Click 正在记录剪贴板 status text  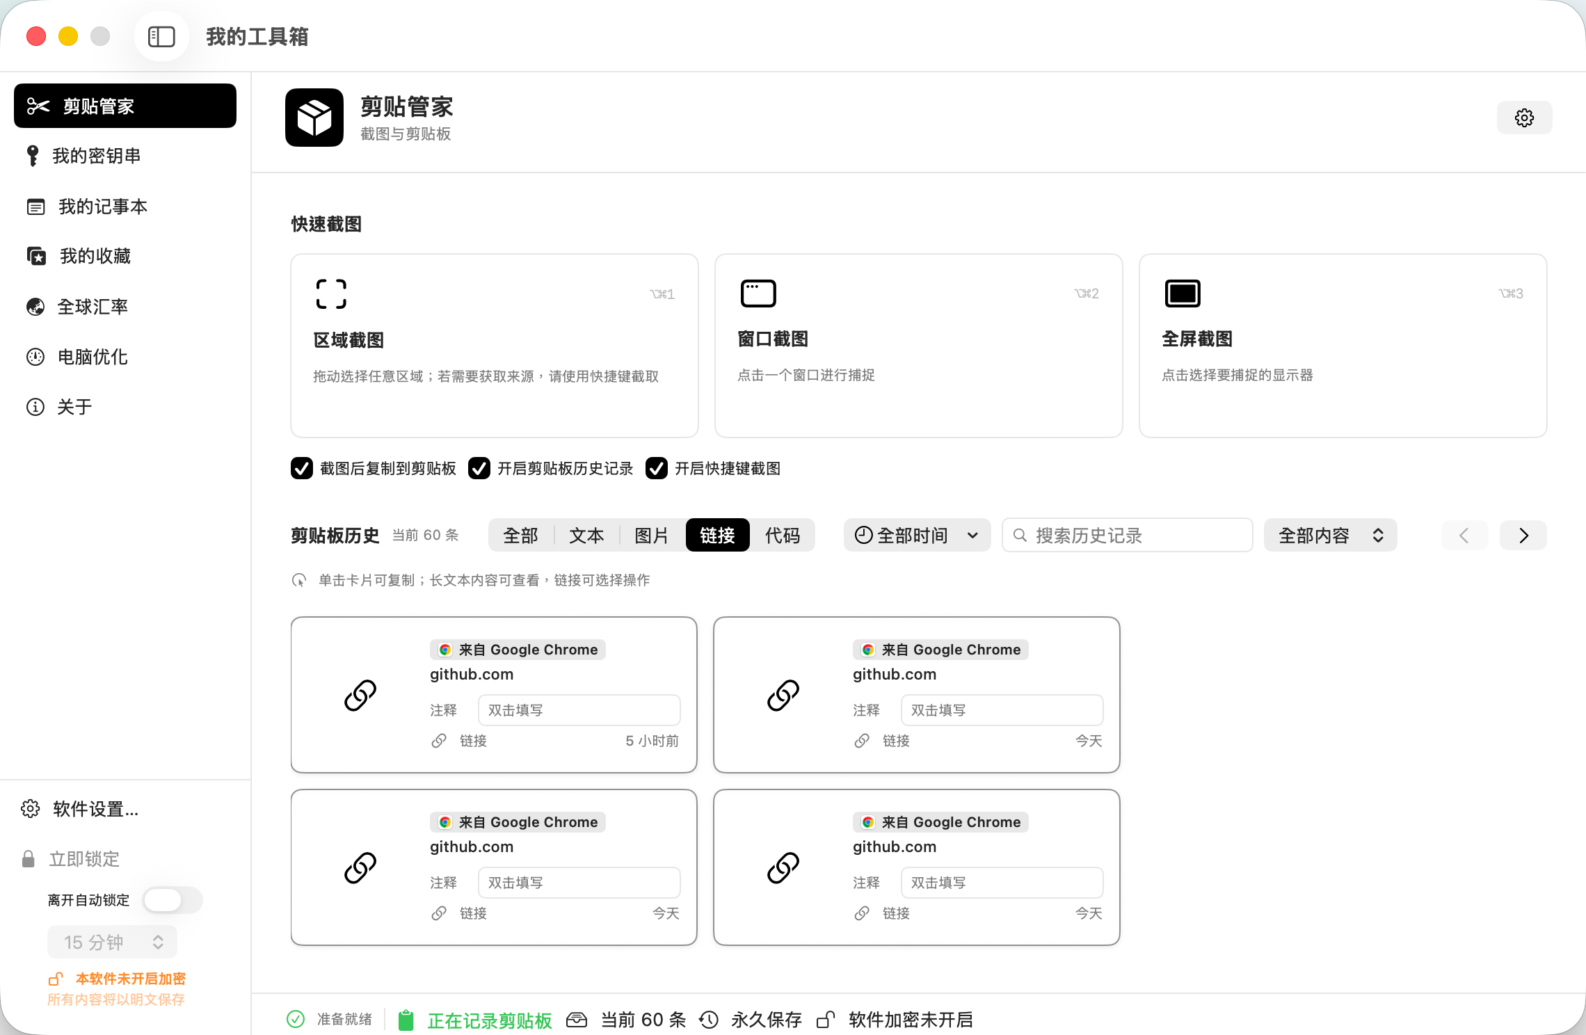pos(490,1020)
